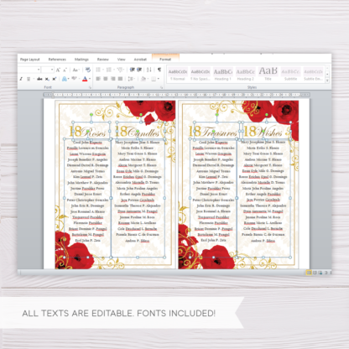349x349 pixels.
Task: Apply the Subtle Emphasis style
Action: point(313,75)
